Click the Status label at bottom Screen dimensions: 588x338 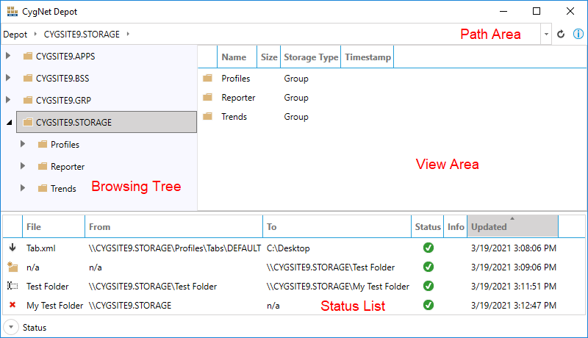coord(35,328)
